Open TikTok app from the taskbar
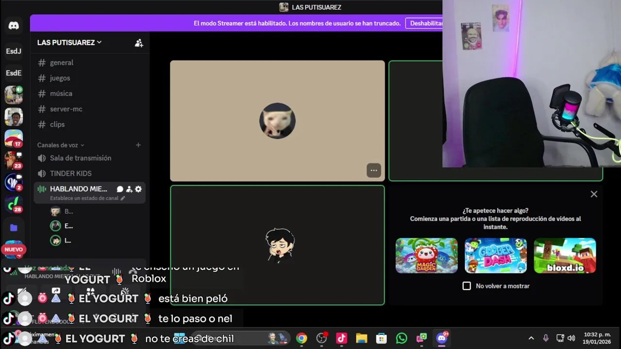 tap(342, 338)
